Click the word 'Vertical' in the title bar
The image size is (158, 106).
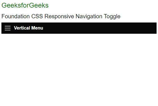pos(22,28)
